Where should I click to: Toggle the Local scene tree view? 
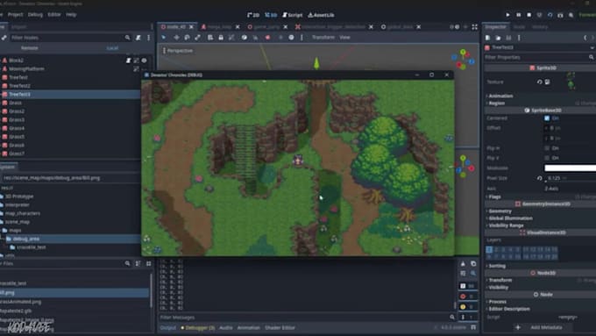[112, 48]
